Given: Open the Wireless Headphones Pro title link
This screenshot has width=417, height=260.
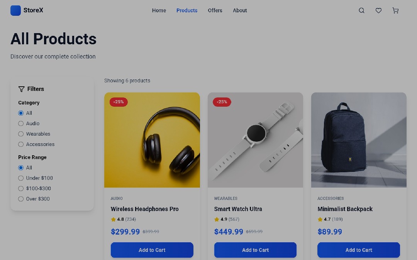Looking at the screenshot, I should point(145,209).
